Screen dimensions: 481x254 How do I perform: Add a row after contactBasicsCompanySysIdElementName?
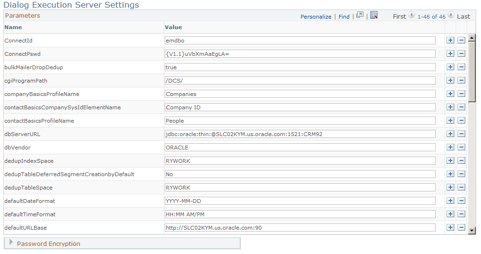450,107
